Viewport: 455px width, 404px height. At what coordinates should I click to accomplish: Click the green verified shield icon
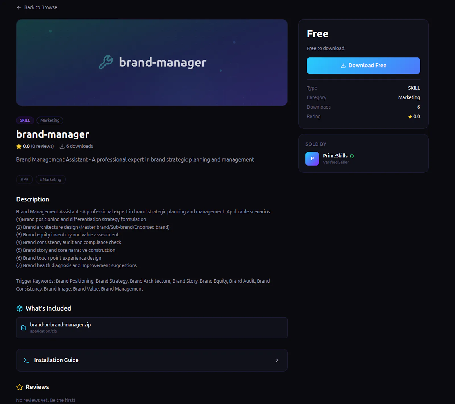pyautogui.click(x=352, y=156)
